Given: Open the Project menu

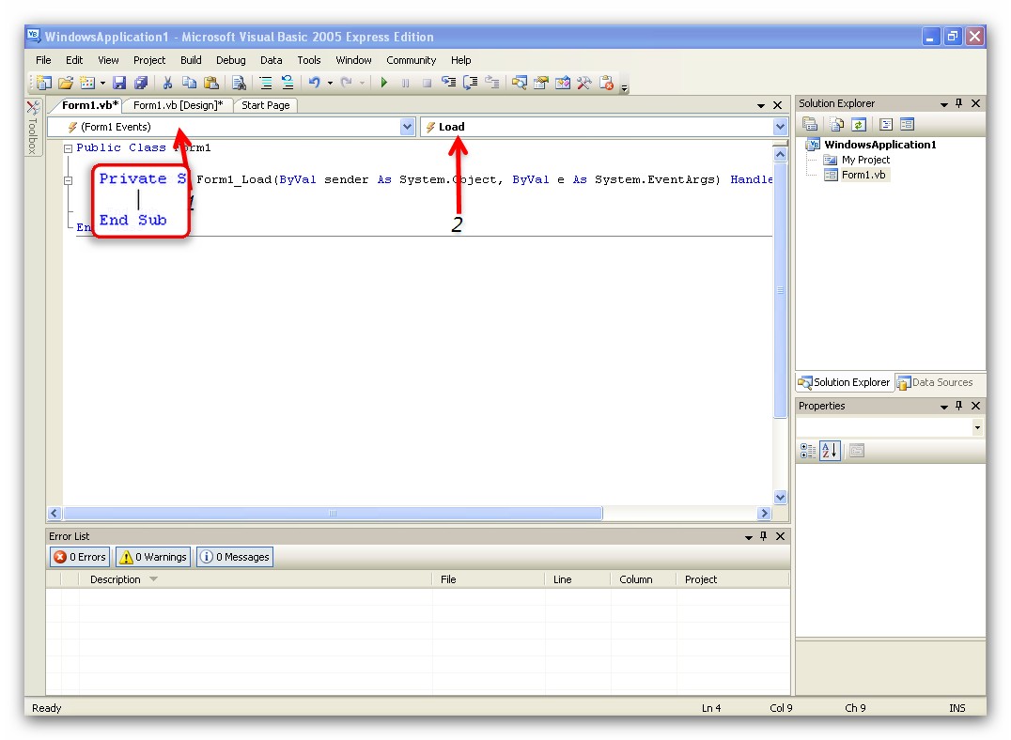Looking at the screenshot, I should pyautogui.click(x=149, y=60).
